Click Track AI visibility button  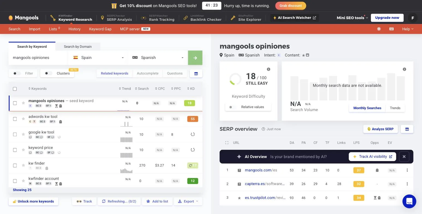[x=372, y=157]
